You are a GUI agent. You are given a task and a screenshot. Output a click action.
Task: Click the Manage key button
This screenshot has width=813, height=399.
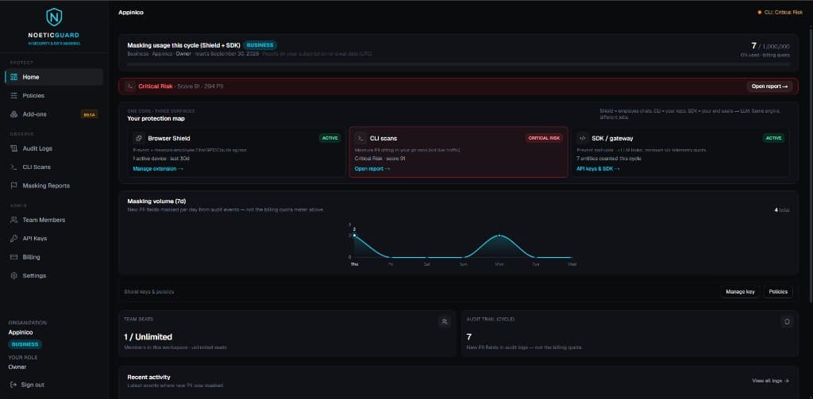click(740, 292)
